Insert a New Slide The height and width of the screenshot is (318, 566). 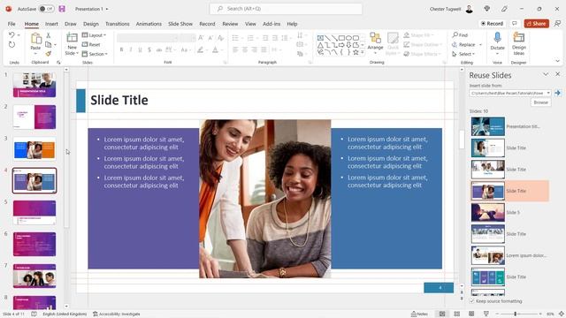coord(72,43)
